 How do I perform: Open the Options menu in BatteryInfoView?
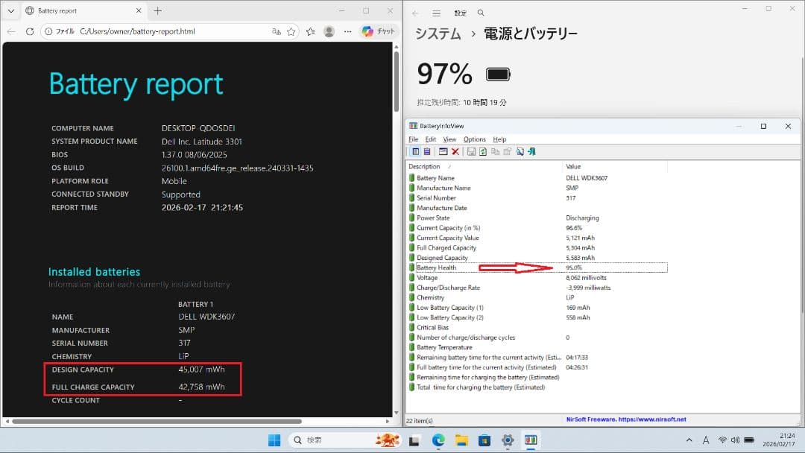[x=474, y=139]
